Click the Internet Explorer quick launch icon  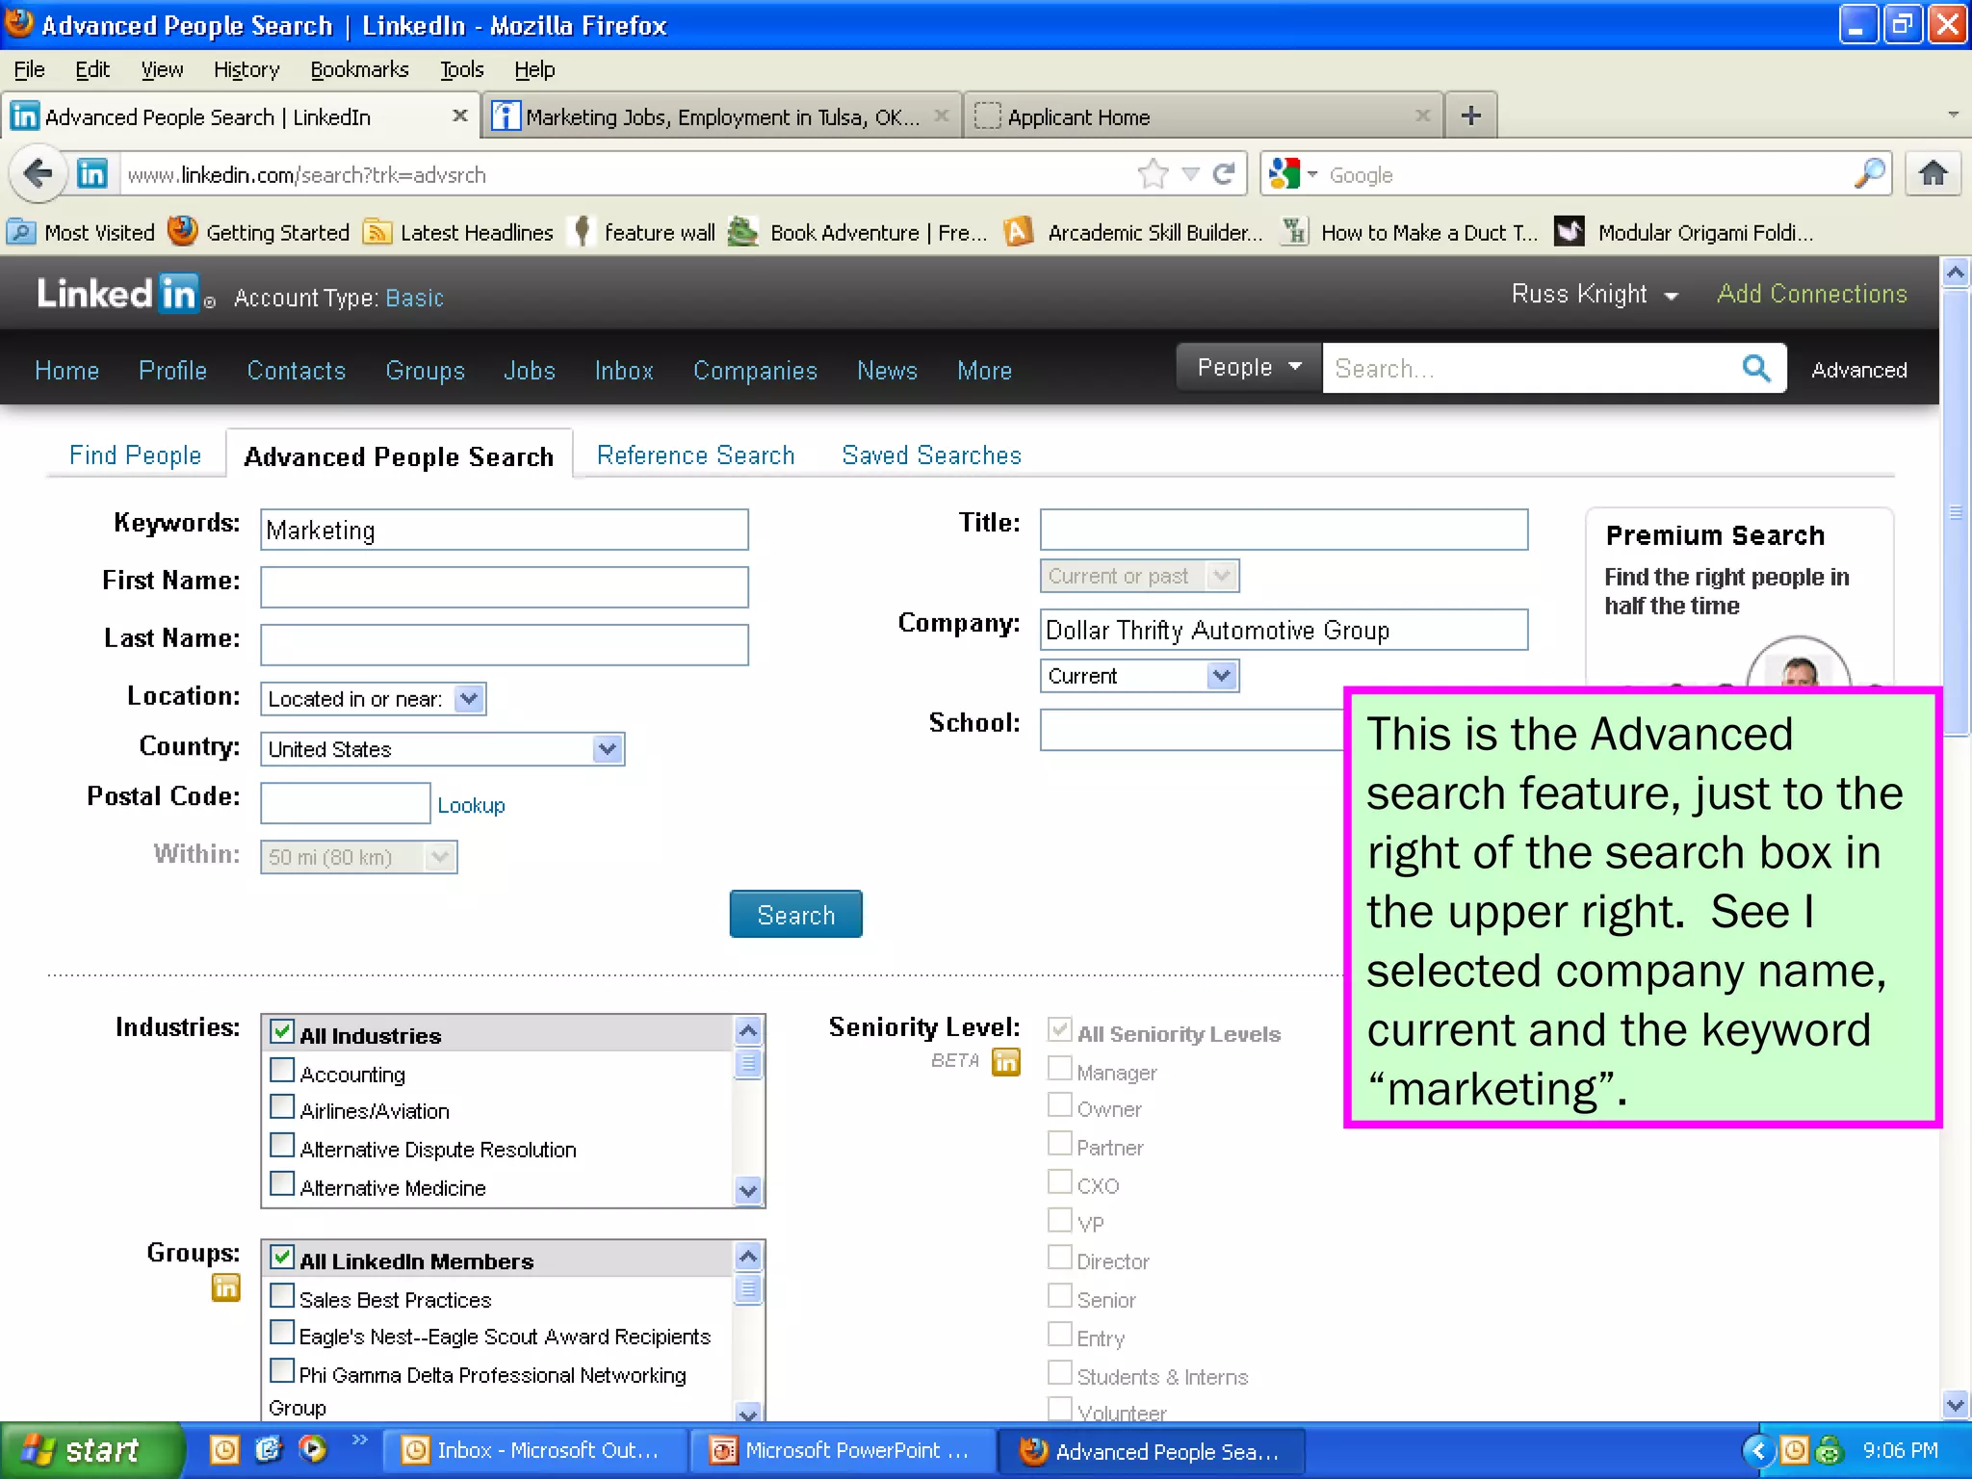point(269,1449)
